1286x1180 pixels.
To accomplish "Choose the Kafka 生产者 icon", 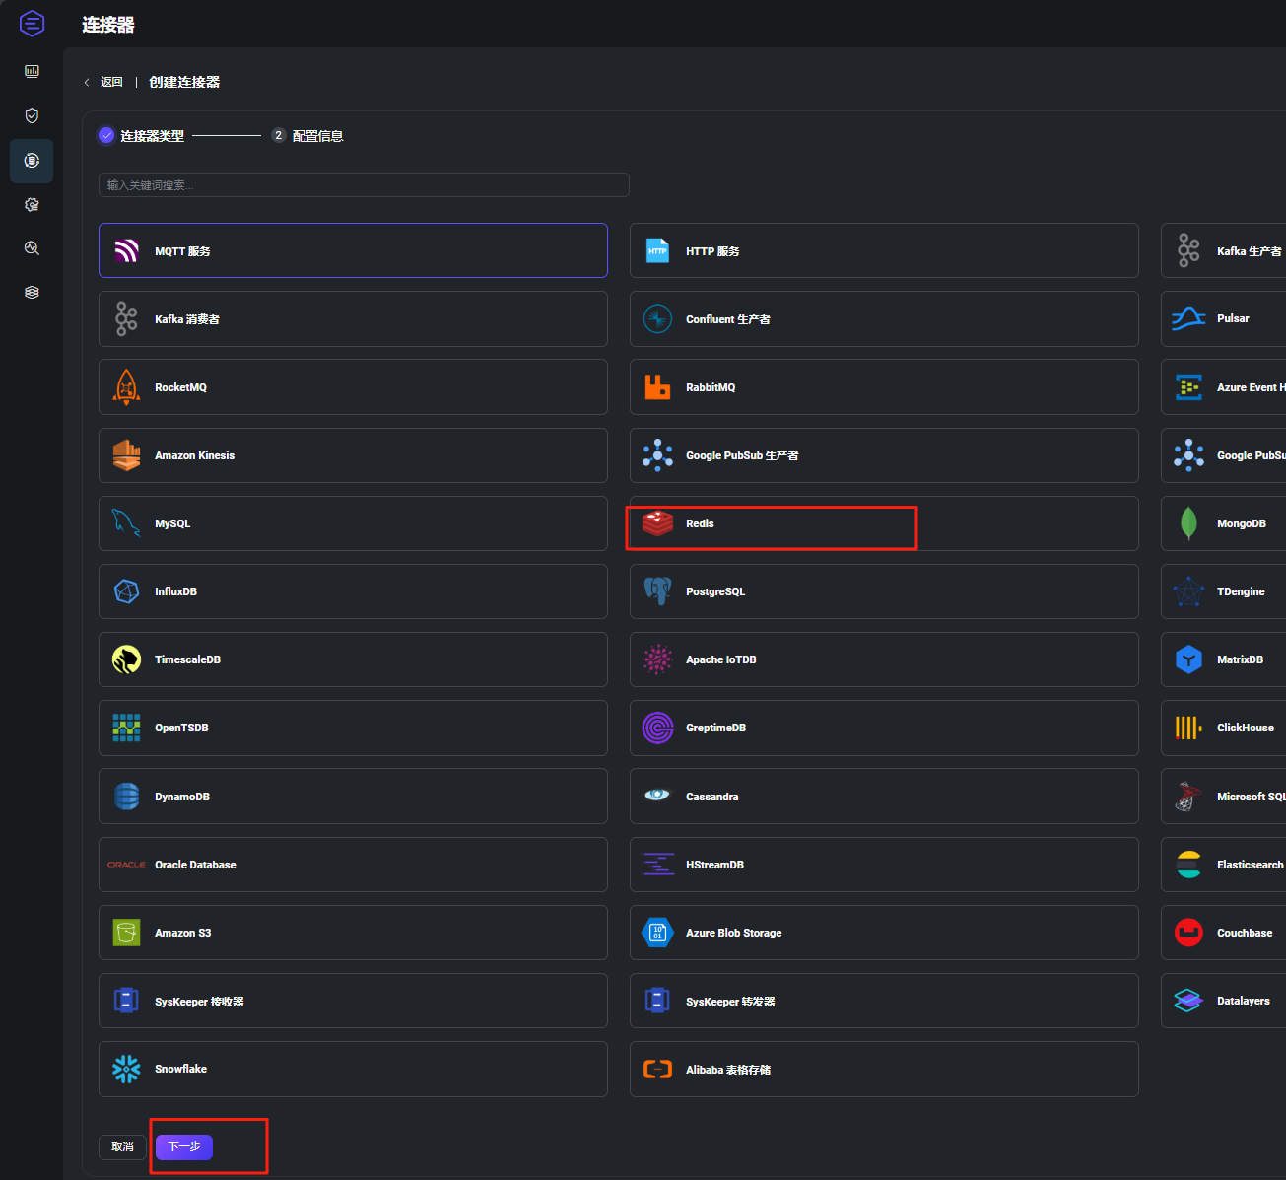I will pos(1188,250).
